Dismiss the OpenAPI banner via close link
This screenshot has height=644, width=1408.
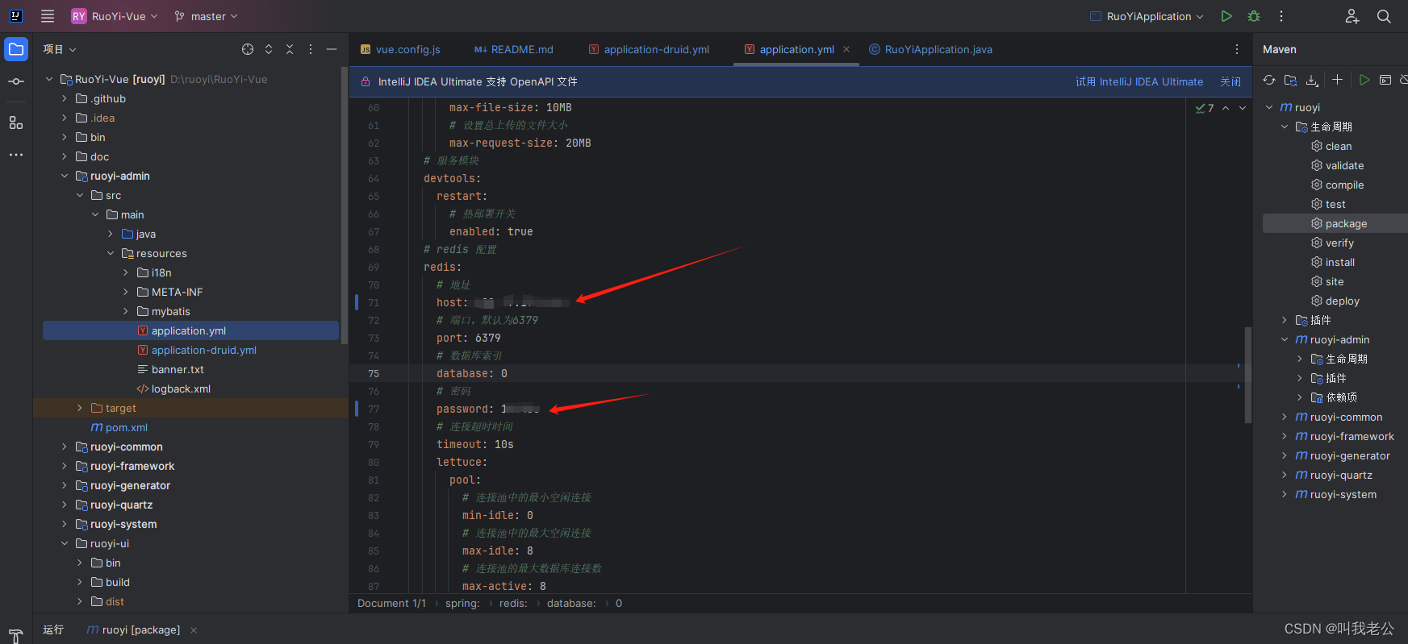point(1230,81)
